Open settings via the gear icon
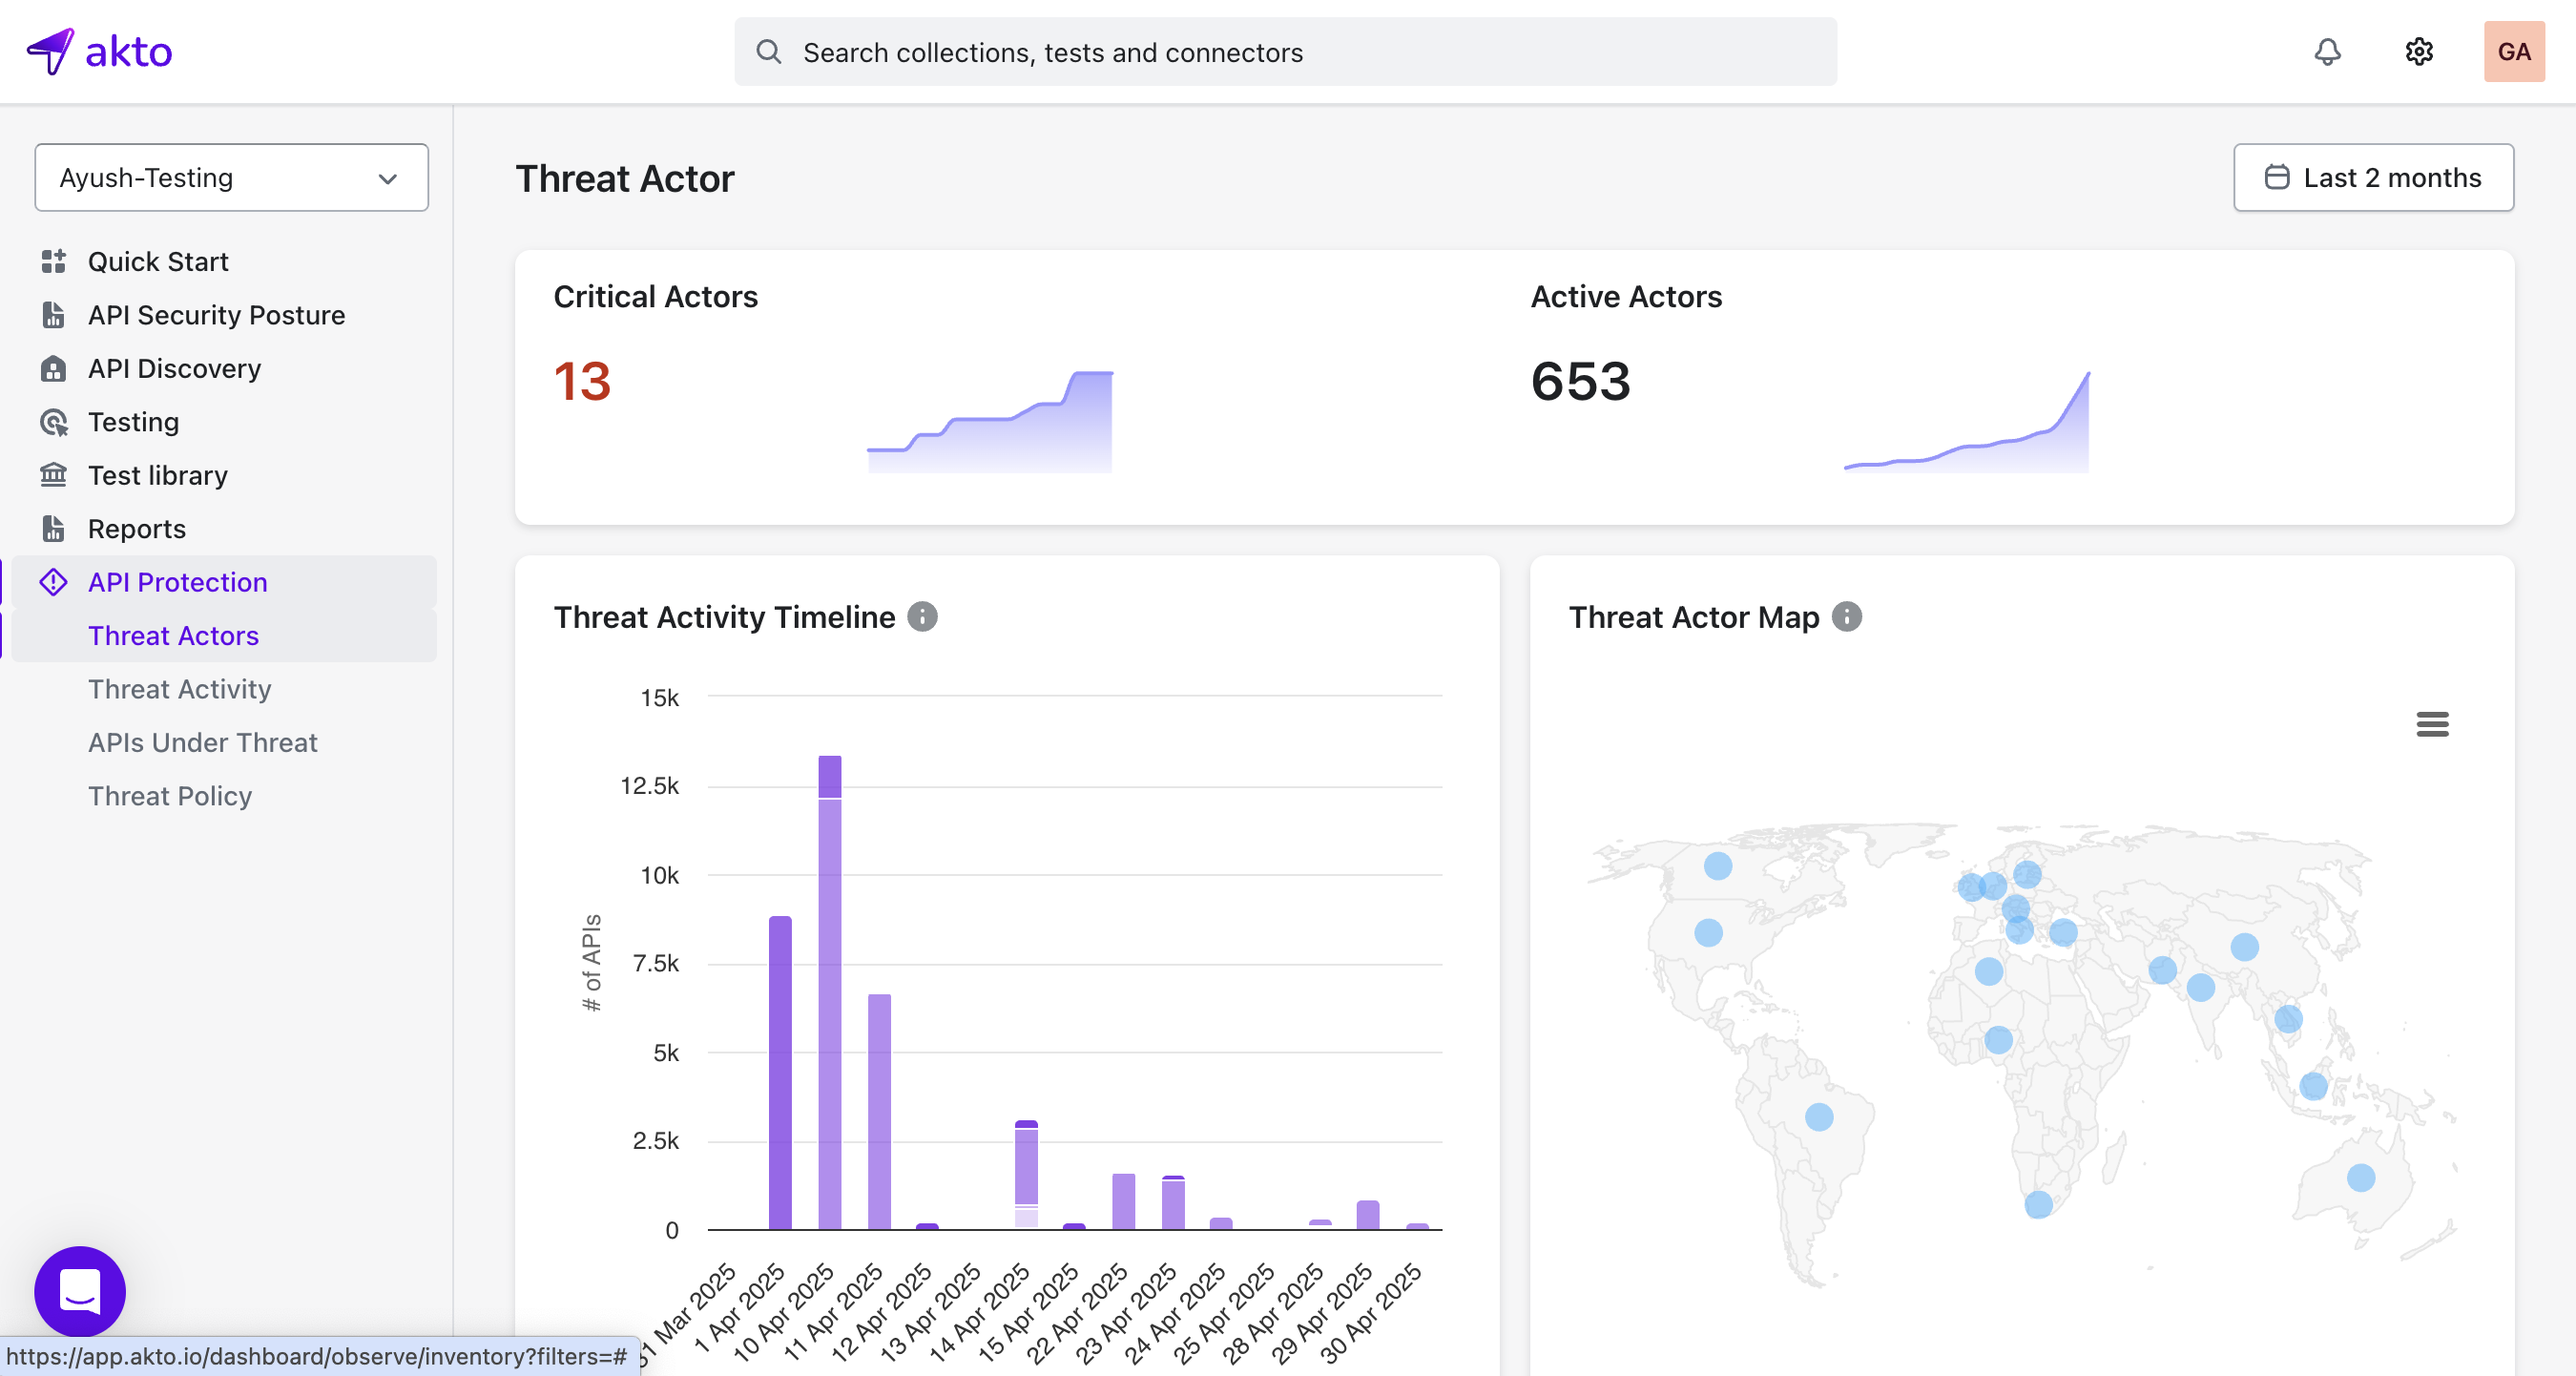 (x=2418, y=52)
